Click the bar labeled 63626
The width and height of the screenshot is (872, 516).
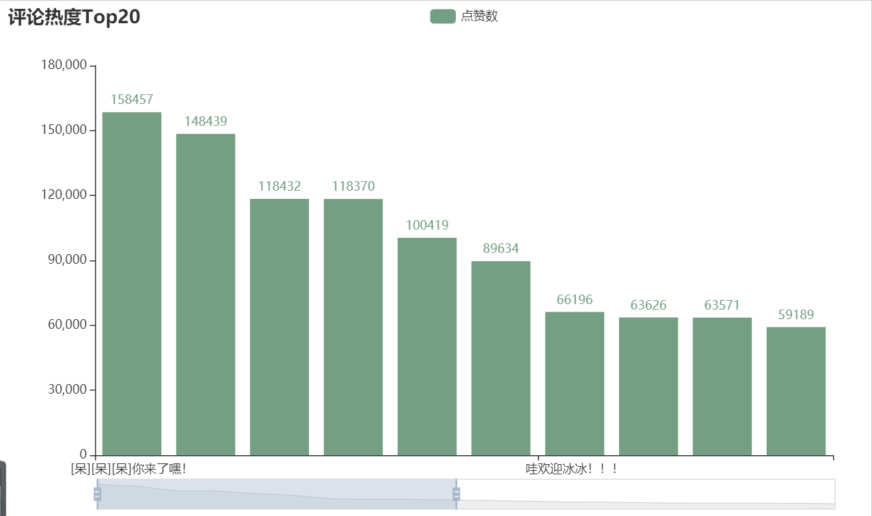click(x=649, y=386)
